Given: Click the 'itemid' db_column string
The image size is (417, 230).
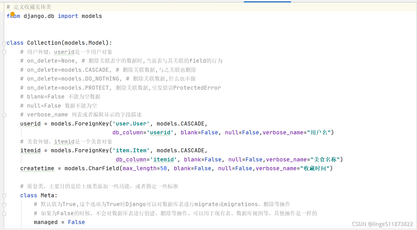Looking at the screenshot, I should (164, 160).
